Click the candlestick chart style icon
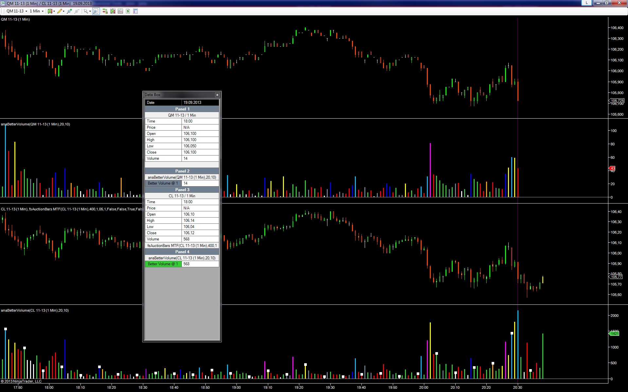Screen dimensions: 628x392 pos(50,11)
